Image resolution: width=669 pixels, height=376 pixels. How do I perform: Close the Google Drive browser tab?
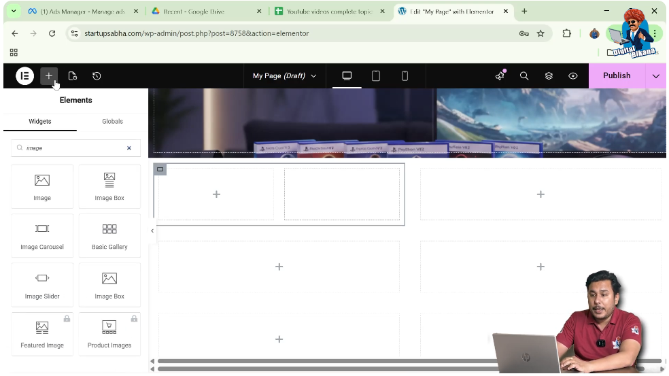pyautogui.click(x=259, y=12)
